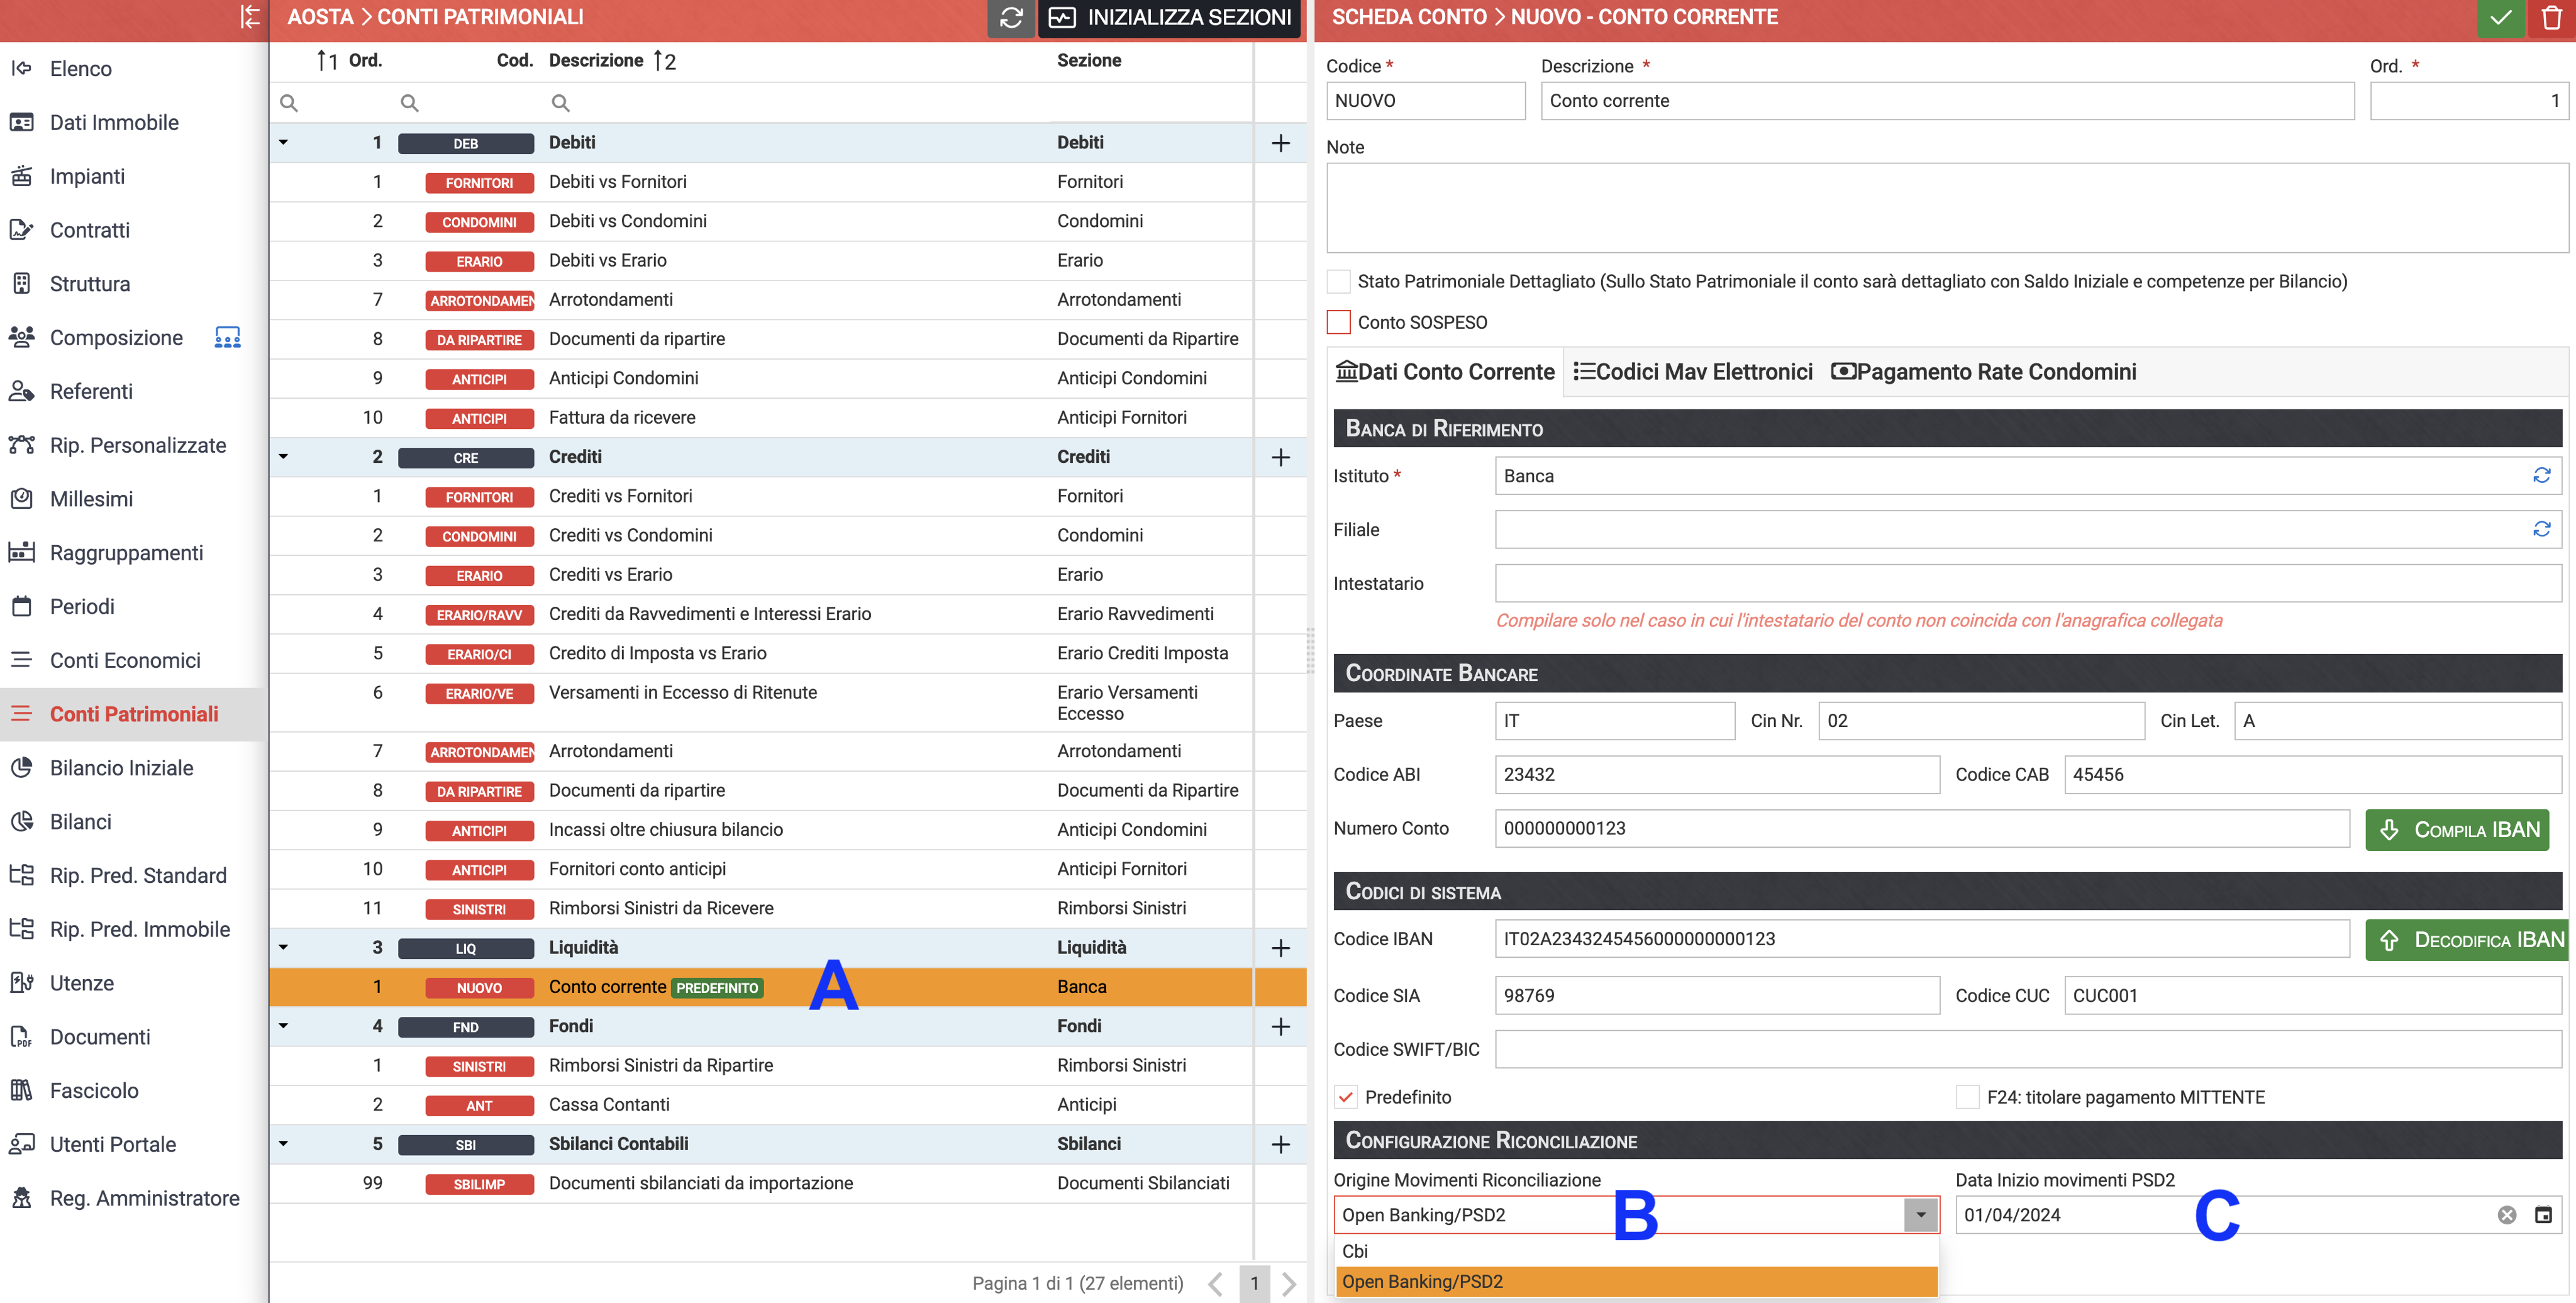Click the trash delete icon in header
This screenshot has height=1303, width=2576.
(2551, 18)
